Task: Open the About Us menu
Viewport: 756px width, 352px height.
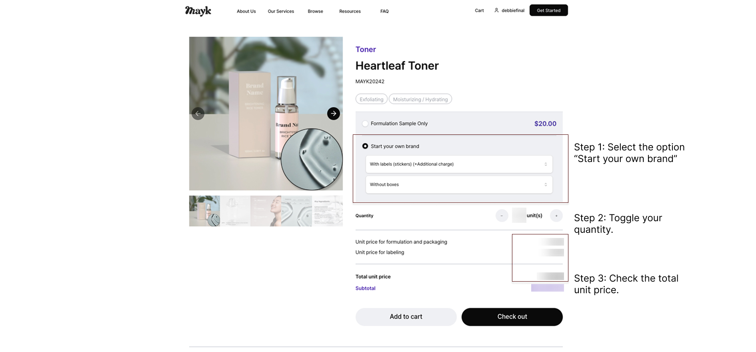Action: [246, 11]
